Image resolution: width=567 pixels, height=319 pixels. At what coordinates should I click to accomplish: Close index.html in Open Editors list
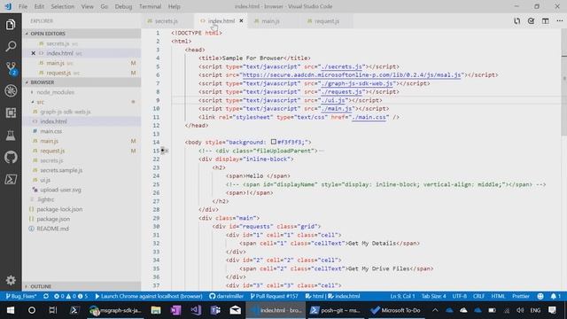(34, 53)
